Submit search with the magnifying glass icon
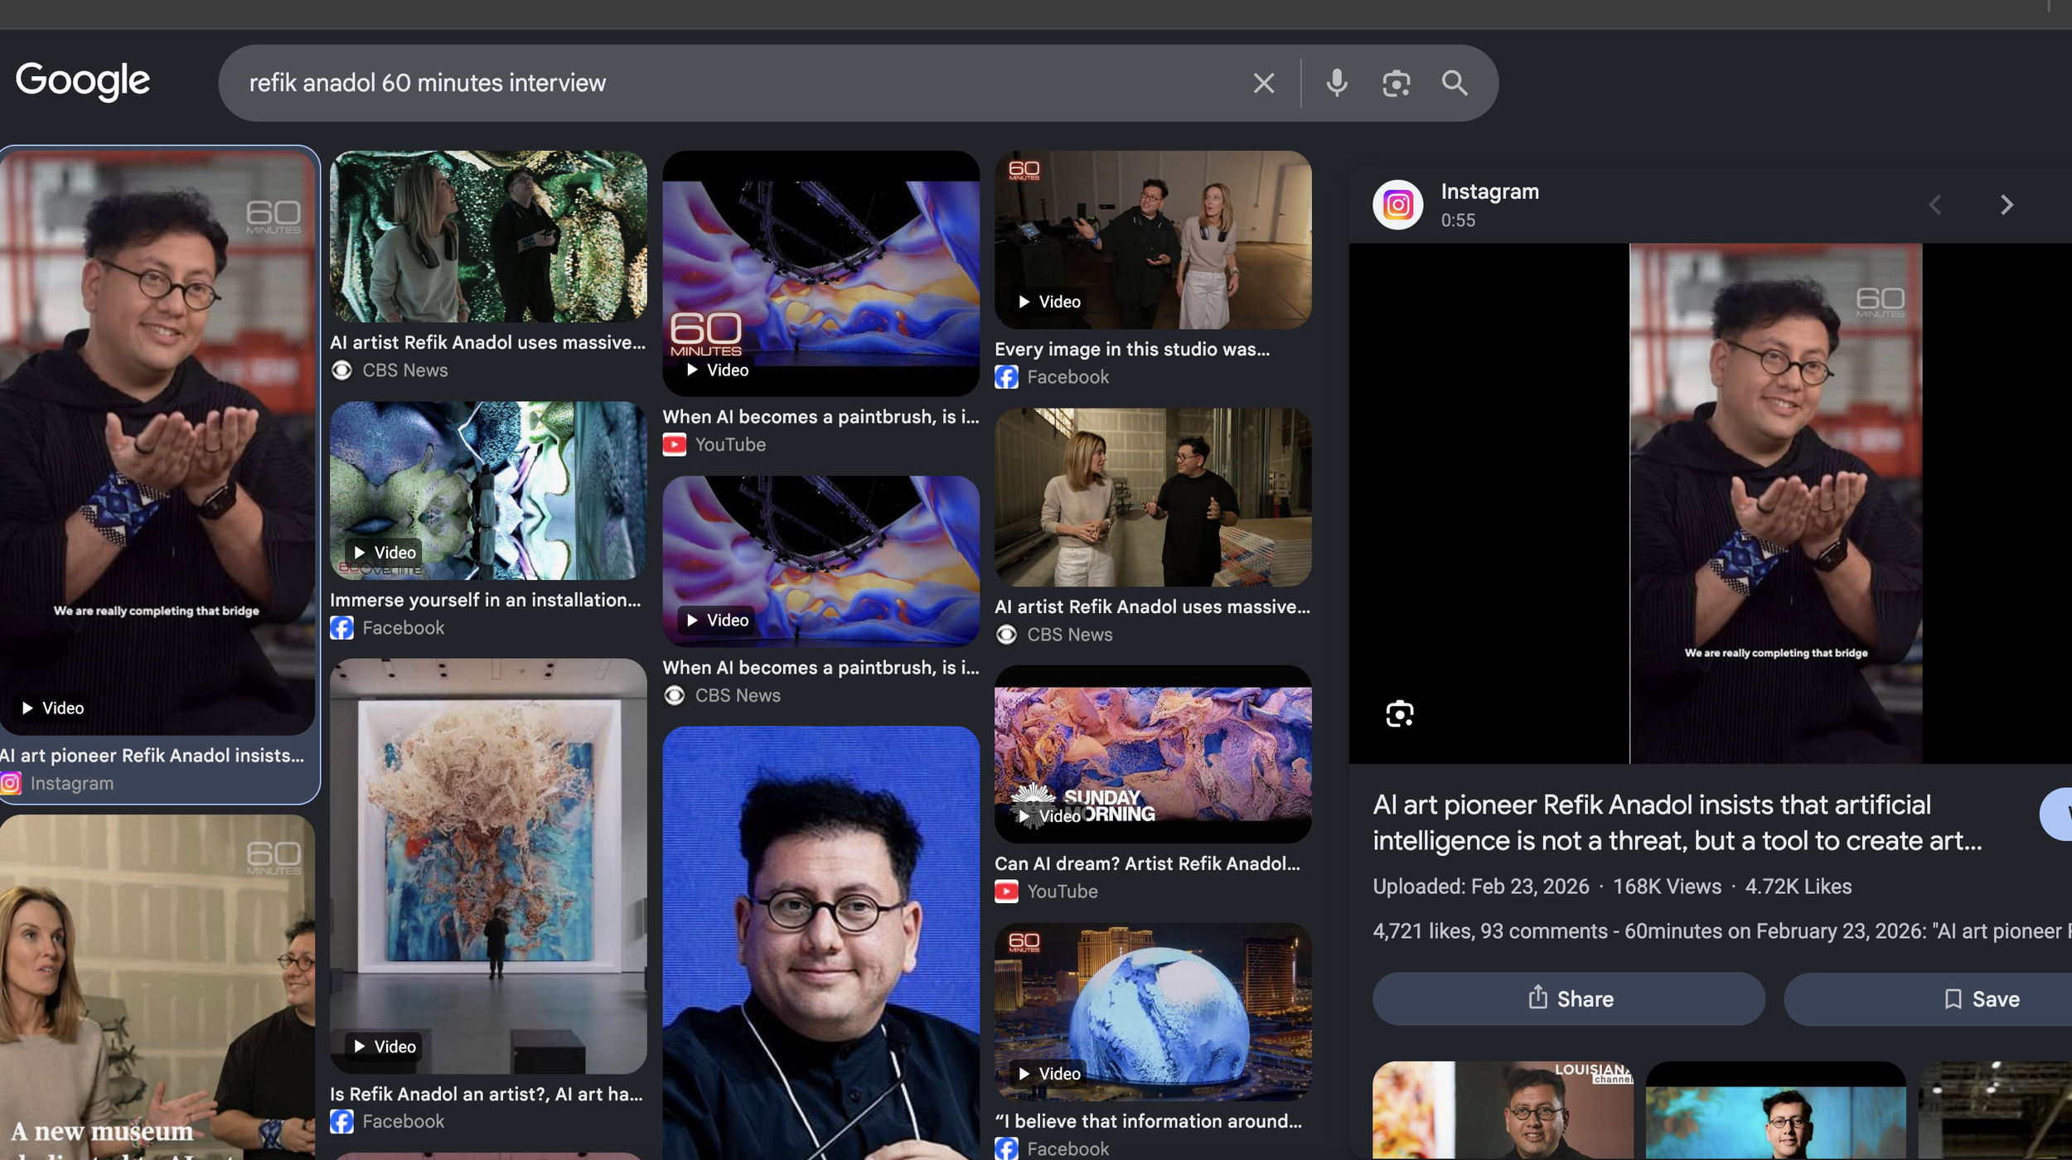Image resolution: width=2072 pixels, height=1160 pixels. pos(1455,83)
